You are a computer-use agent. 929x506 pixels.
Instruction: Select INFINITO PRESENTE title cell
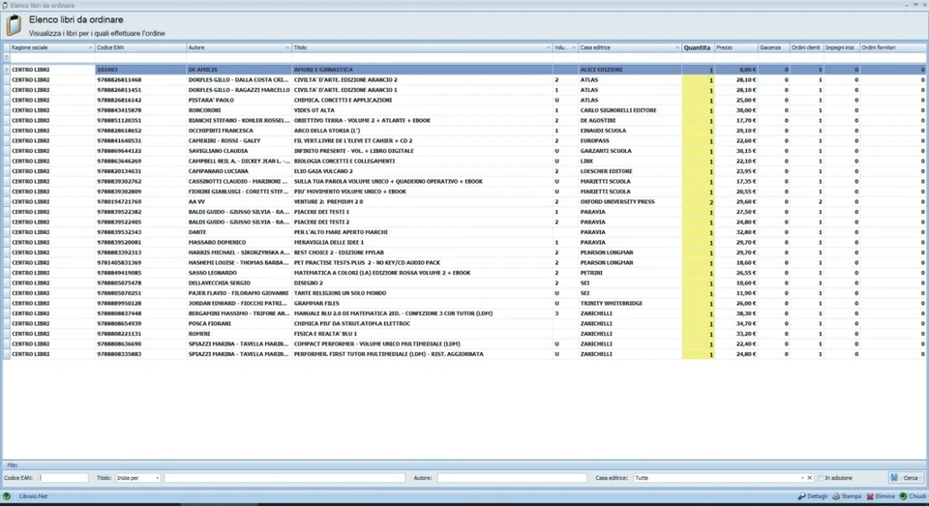coord(421,151)
